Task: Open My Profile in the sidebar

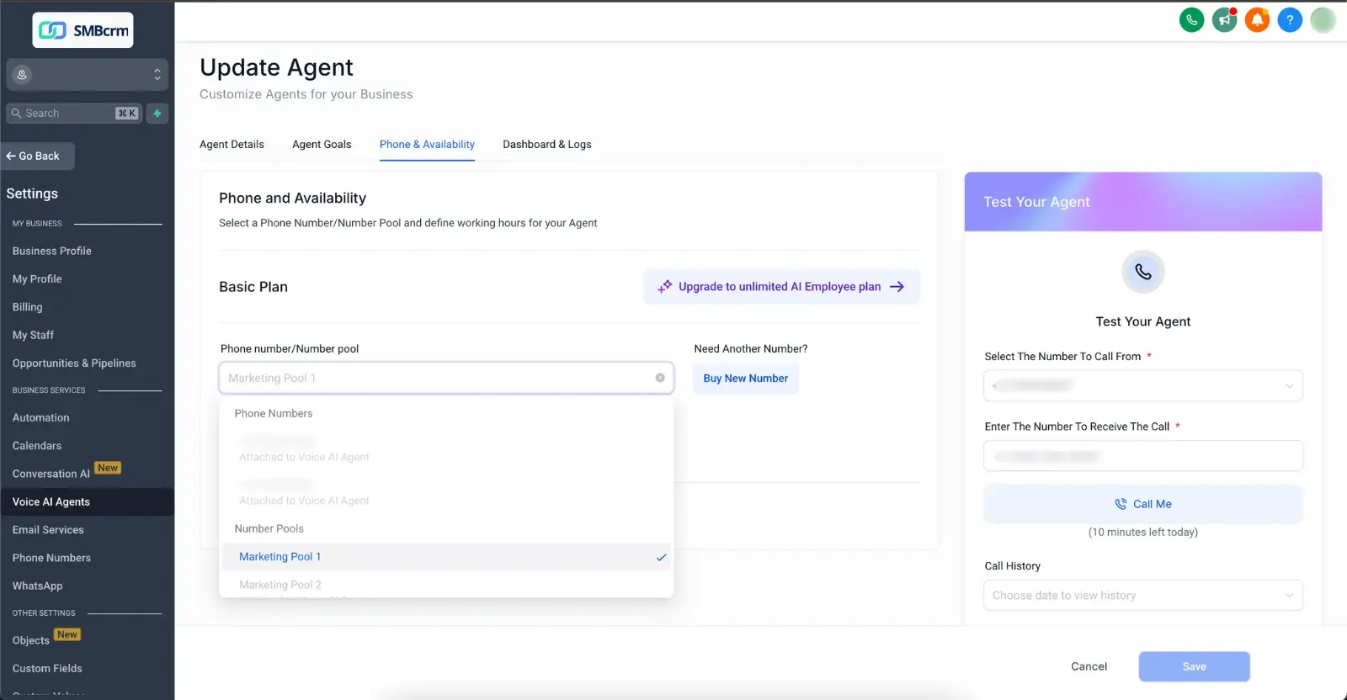Action: [x=37, y=278]
